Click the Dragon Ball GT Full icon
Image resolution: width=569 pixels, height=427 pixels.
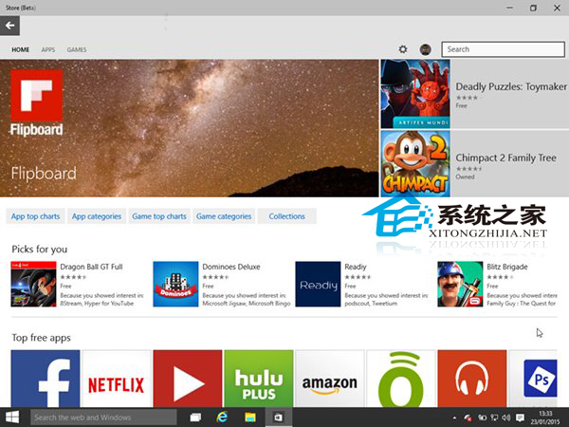[33, 285]
